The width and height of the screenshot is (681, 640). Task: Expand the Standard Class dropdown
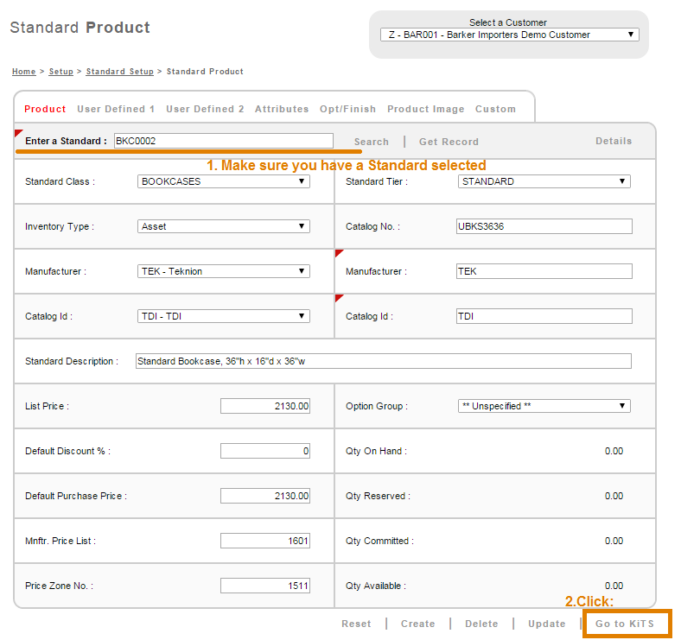224,181
